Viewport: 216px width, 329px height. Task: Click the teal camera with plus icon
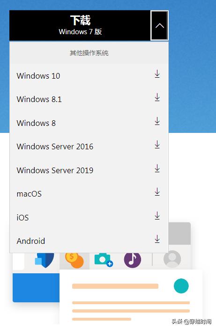[104, 260]
